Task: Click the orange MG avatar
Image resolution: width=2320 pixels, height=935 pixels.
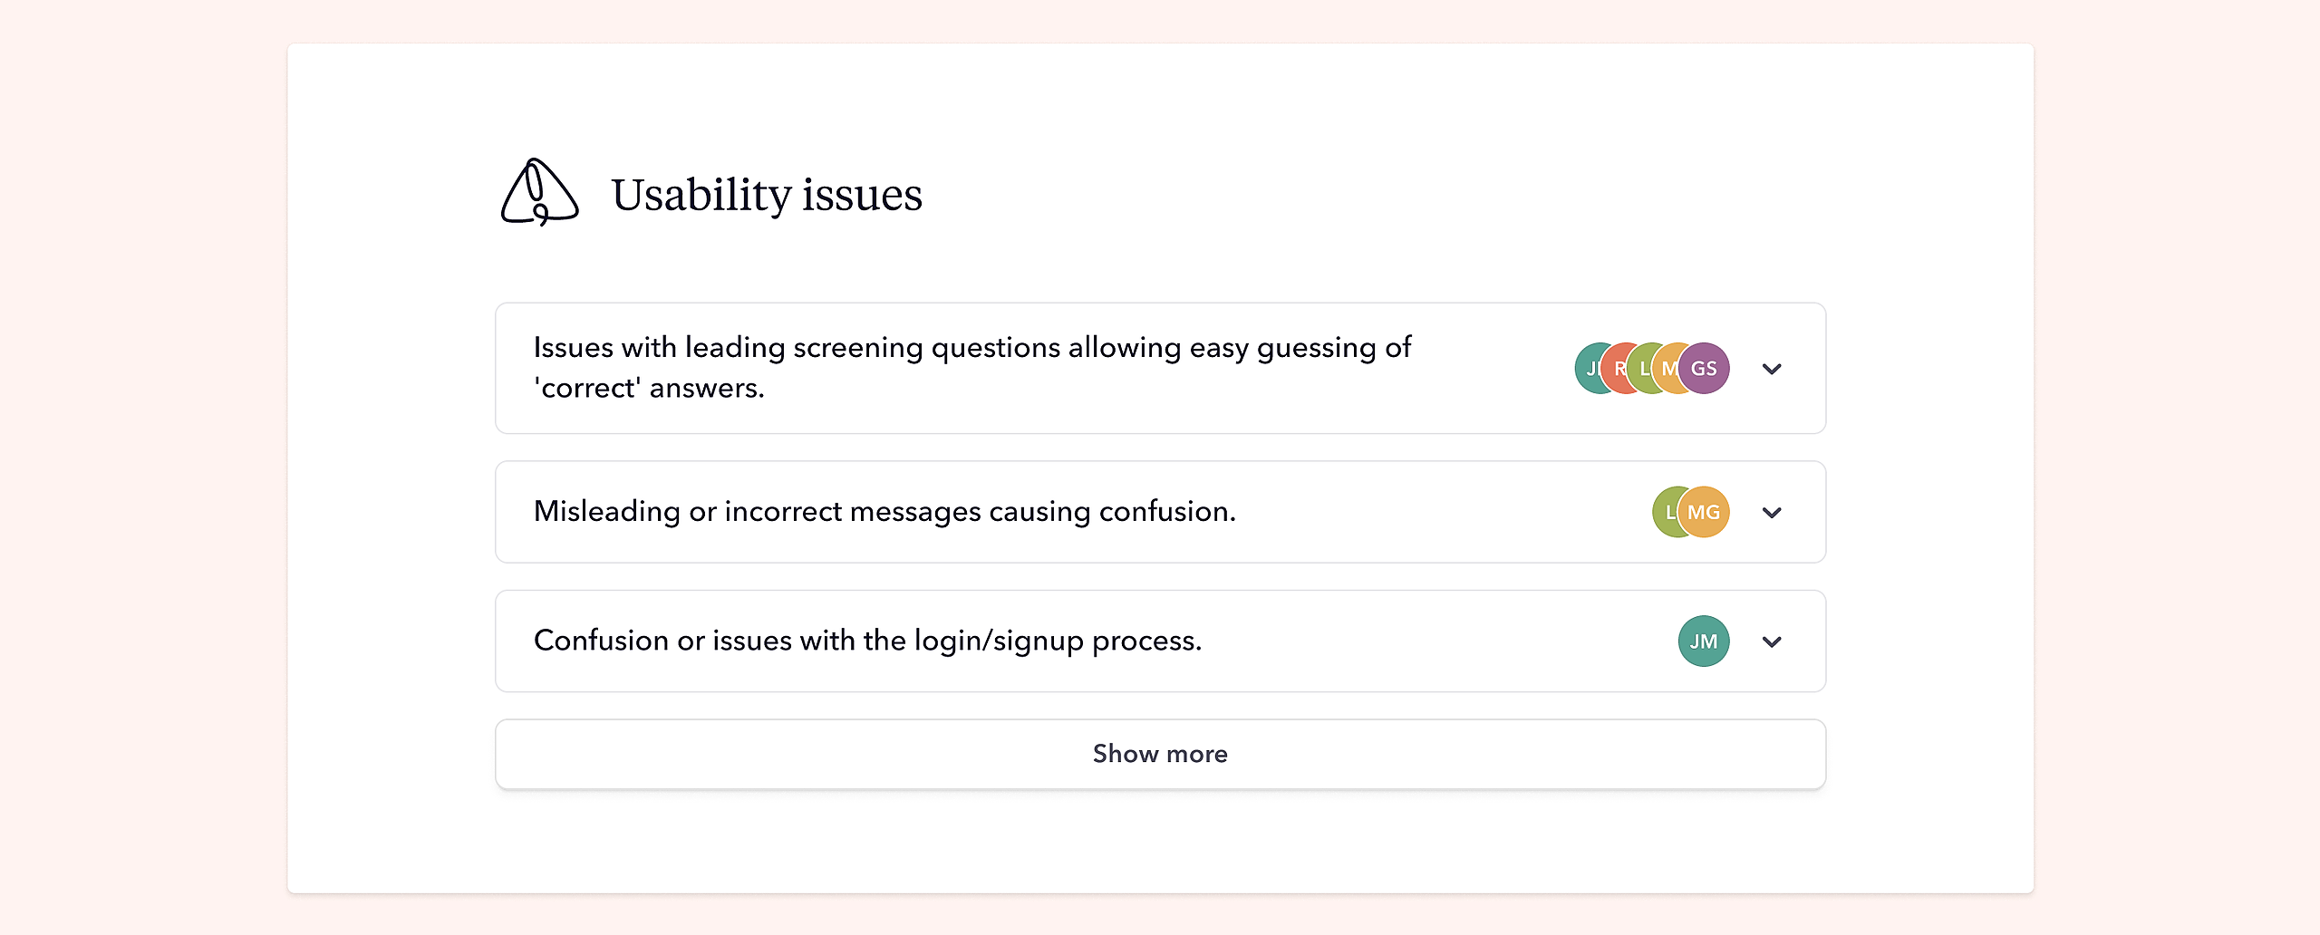Action: tap(1706, 512)
